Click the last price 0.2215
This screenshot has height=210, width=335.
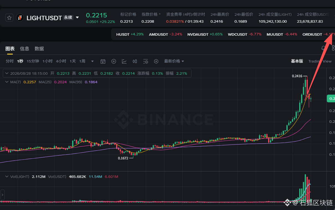pyautogui.click(x=96, y=15)
